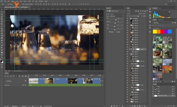
Task: Toggle RGB channel visibility
Action: click(153, 87)
